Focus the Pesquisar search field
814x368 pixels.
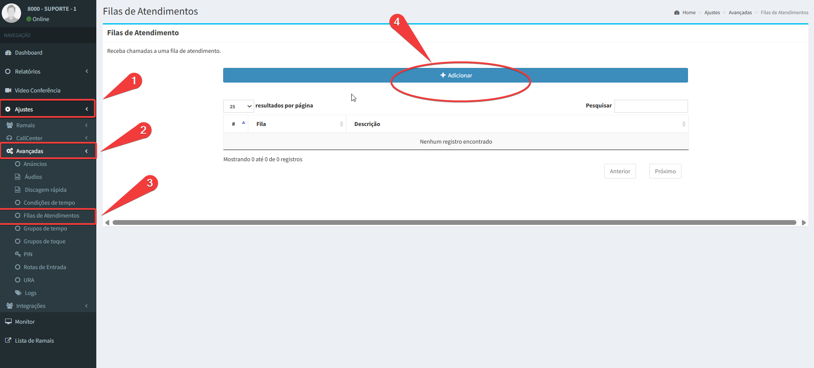[x=651, y=106]
